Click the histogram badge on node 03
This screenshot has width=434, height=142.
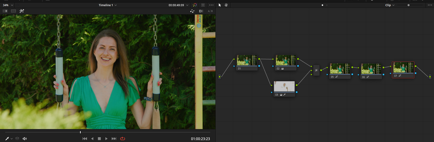coord(281,95)
